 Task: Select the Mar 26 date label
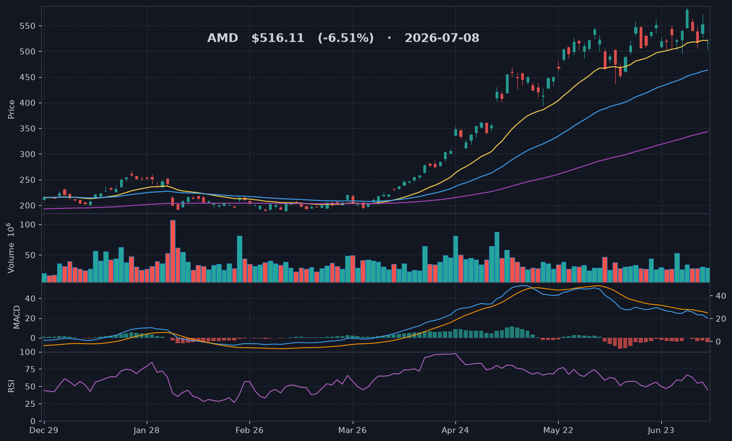[353, 430]
